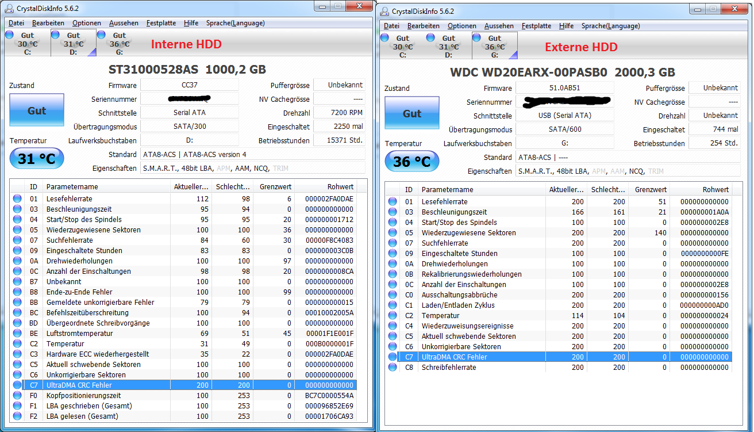The height and width of the screenshot is (432, 754).
Task: Click Drehzahl field showing 7200 RPM
Action: [x=339, y=113]
